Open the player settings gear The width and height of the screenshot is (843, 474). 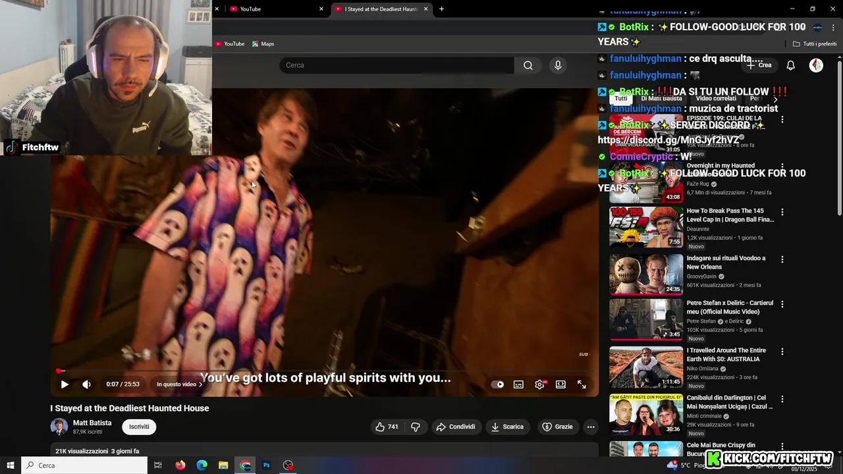coord(539,384)
